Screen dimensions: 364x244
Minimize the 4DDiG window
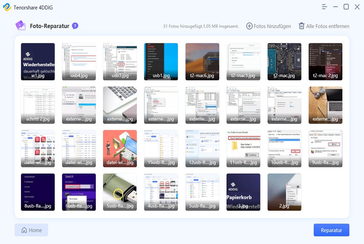point(335,7)
